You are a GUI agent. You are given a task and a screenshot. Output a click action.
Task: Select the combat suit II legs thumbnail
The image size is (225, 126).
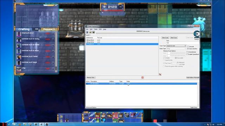point(19,51)
